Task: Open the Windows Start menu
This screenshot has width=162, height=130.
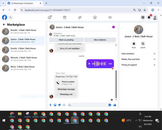Action: click(4, 120)
